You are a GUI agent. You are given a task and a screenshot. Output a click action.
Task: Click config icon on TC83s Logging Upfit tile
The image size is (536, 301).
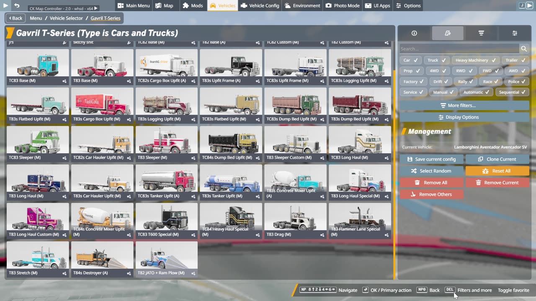click(387, 81)
